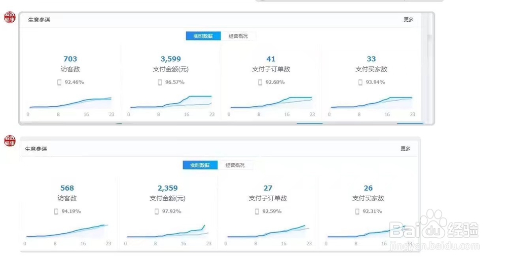Click 94.19% mobile share value

pos(71,211)
